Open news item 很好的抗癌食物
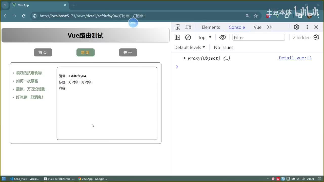Image resolution: width=324 pixels, height=182 pixels. (x=29, y=73)
